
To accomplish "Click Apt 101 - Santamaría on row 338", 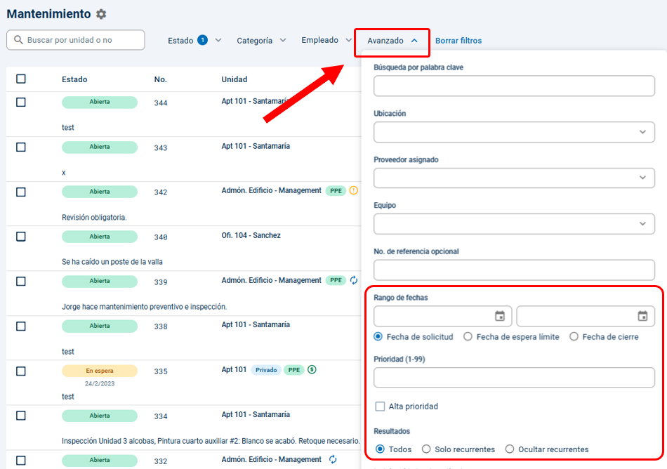I will [256, 324].
